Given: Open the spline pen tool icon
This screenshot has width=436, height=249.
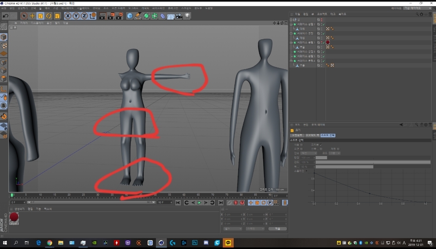Looking at the screenshot, I should (138, 16).
